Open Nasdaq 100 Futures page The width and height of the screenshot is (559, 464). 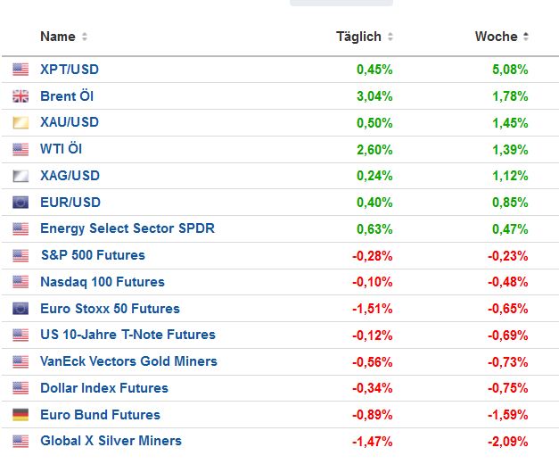[x=102, y=282]
